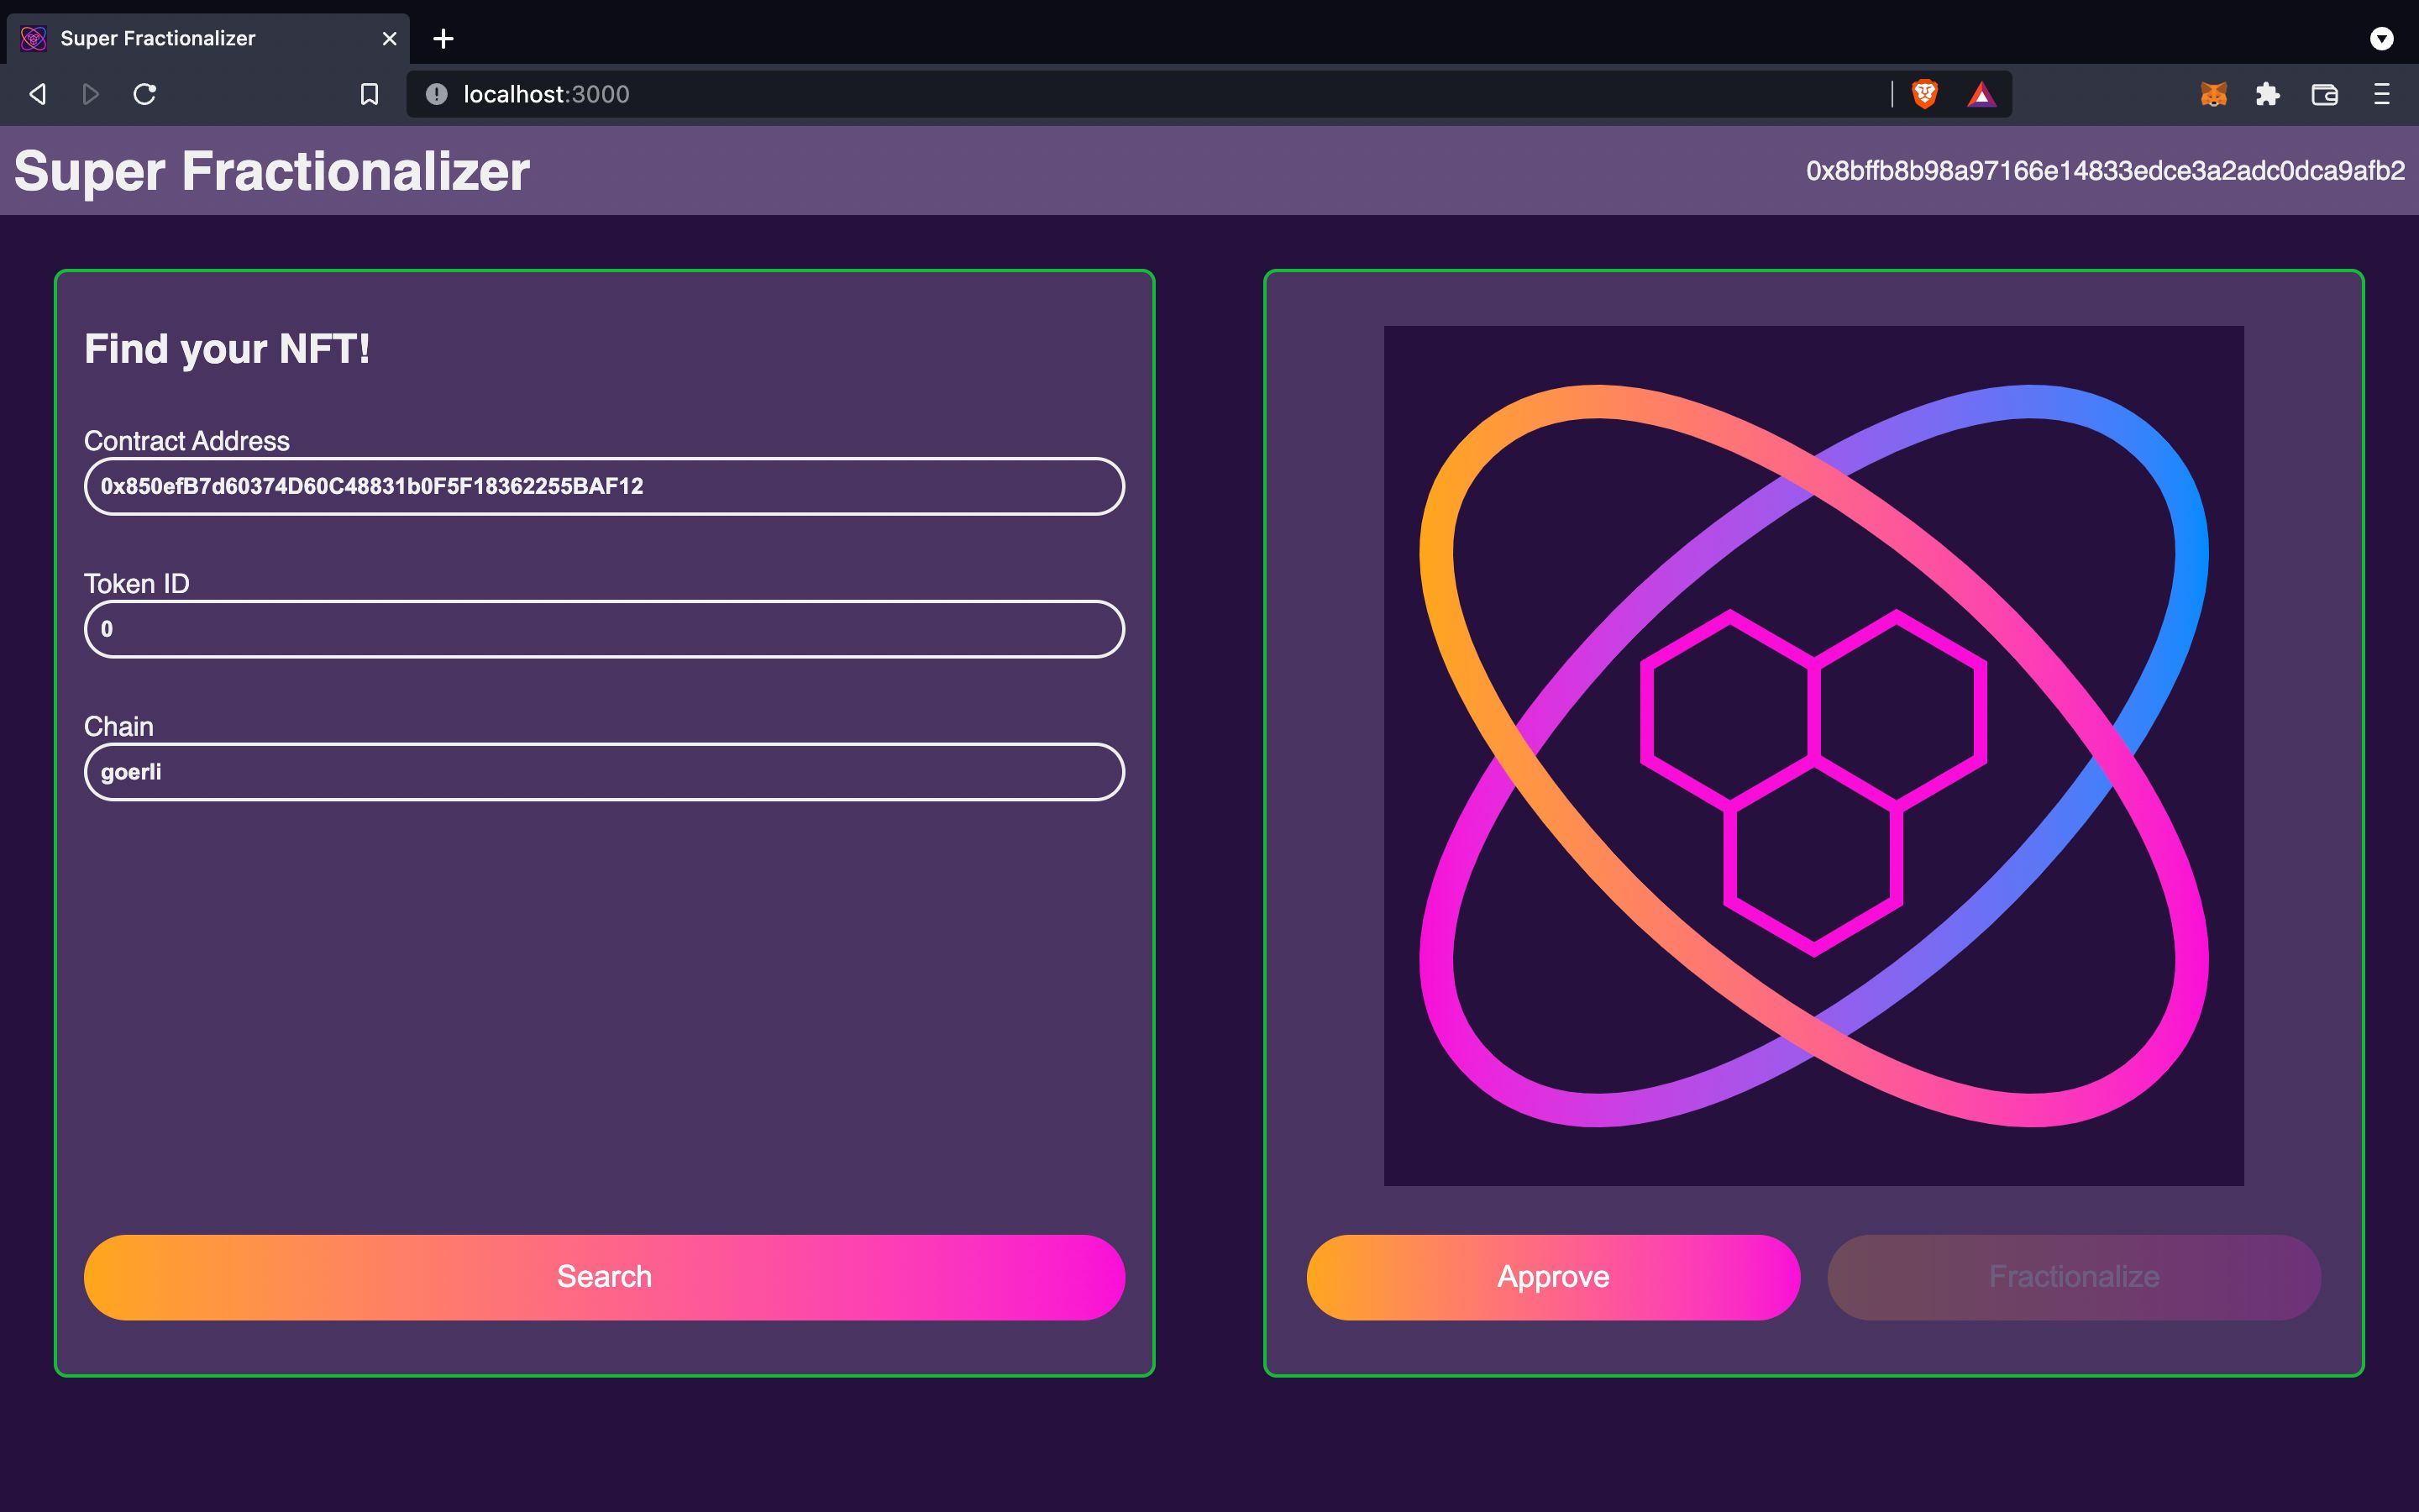This screenshot has height=1512, width=2419.
Task: Click the dimmed Fractionalize button
Action: point(2074,1277)
